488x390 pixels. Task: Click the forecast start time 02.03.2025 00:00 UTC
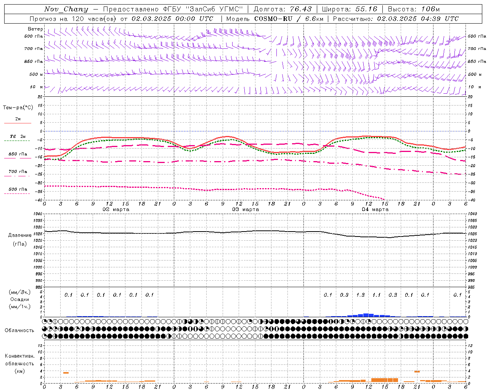(172, 19)
